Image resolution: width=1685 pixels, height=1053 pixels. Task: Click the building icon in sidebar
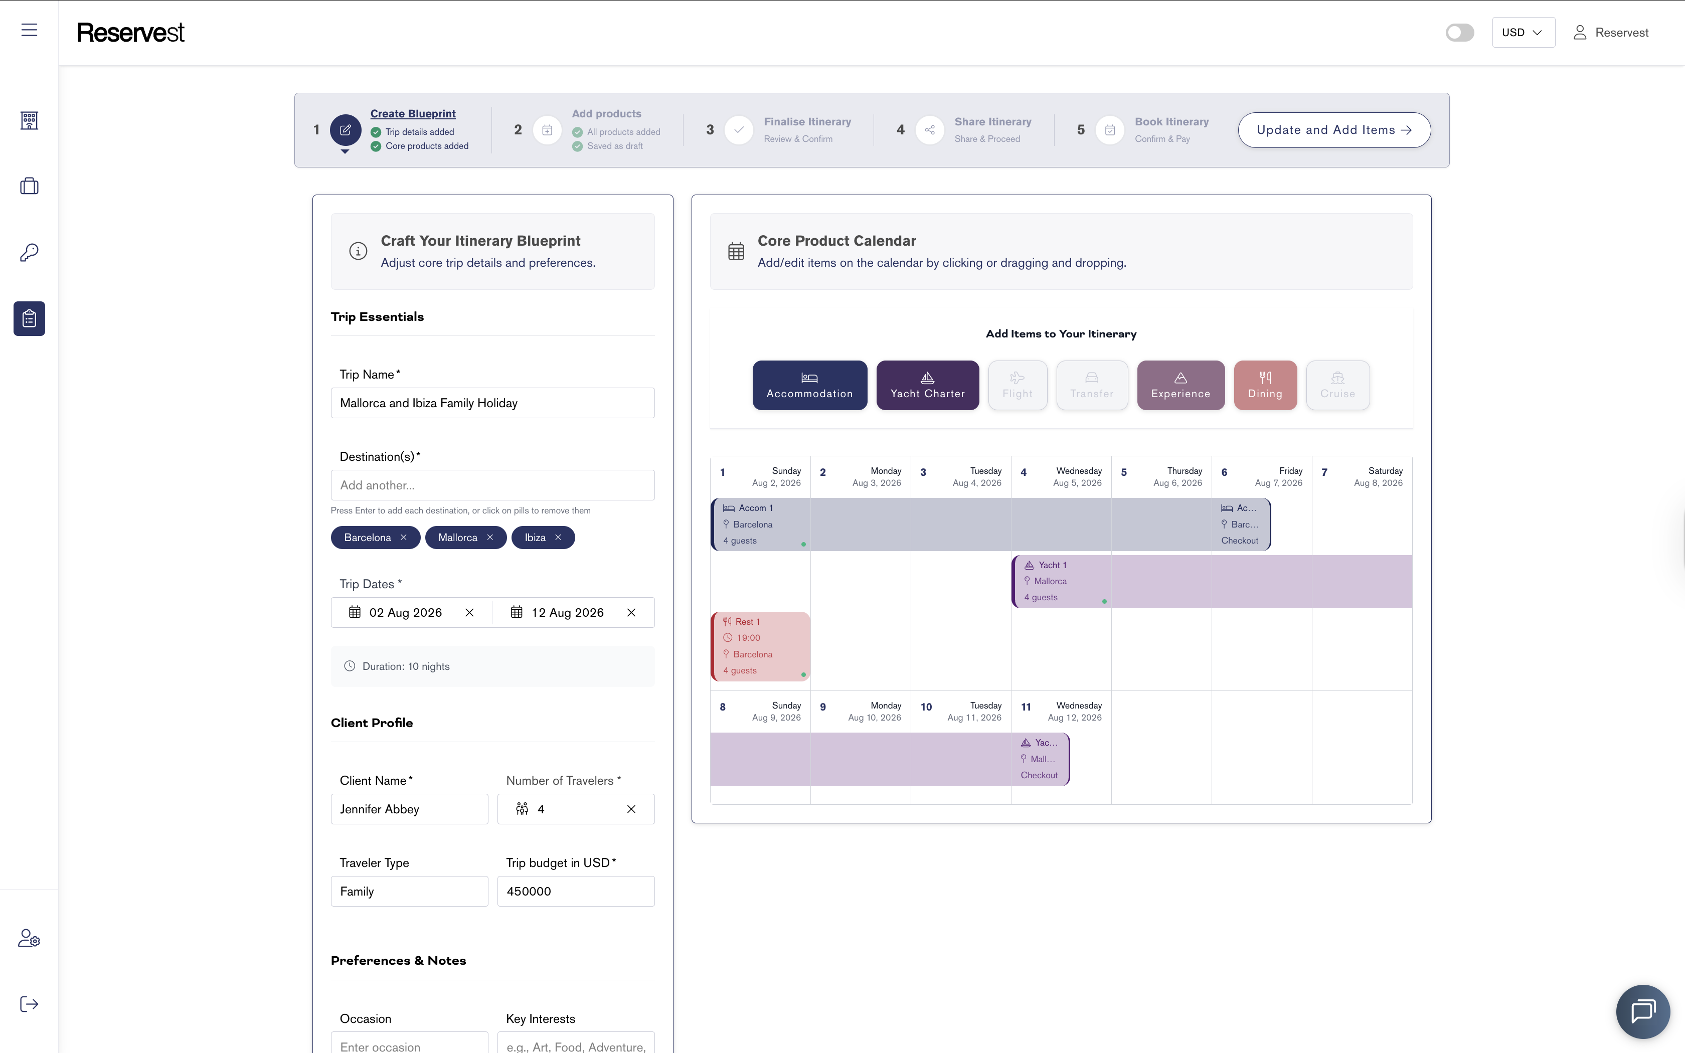pyautogui.click(x=29, y=120)
